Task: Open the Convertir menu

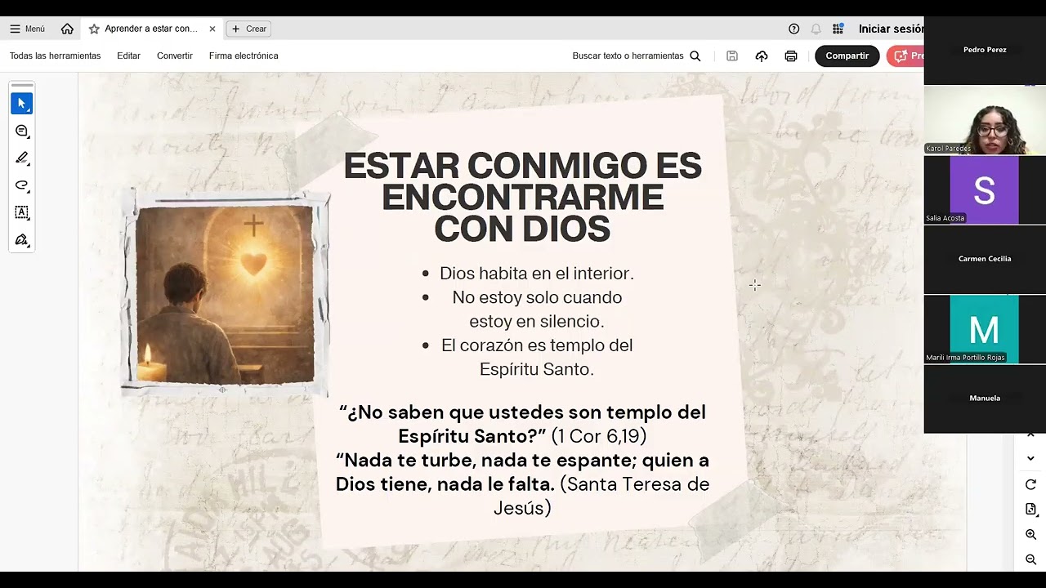Action: (175, 56)
